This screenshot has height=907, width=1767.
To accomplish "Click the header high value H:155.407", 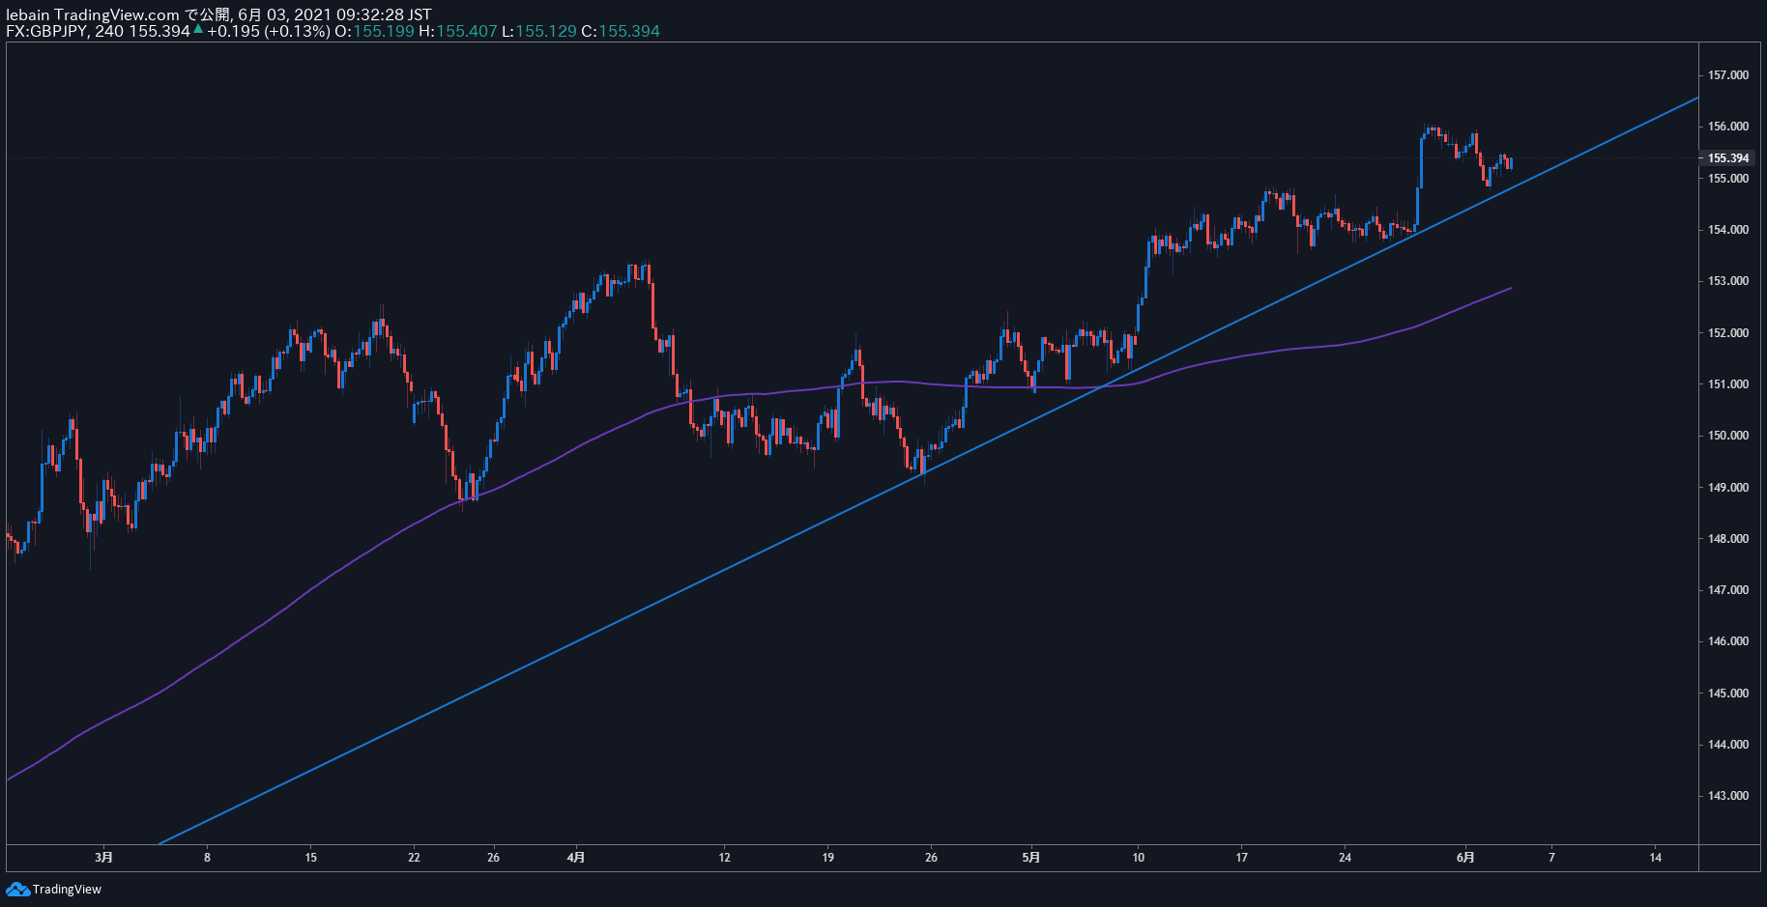I will point(458,31).
